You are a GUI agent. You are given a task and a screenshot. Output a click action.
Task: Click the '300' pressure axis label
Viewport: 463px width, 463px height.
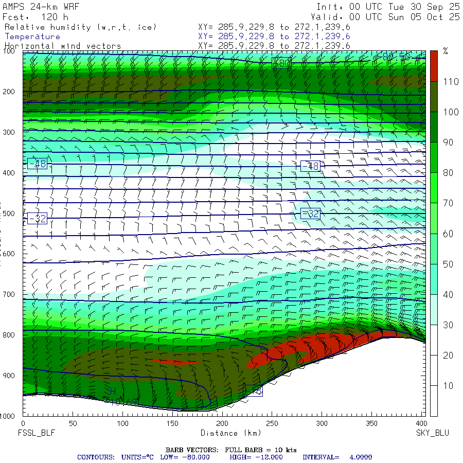click(9, 132)
